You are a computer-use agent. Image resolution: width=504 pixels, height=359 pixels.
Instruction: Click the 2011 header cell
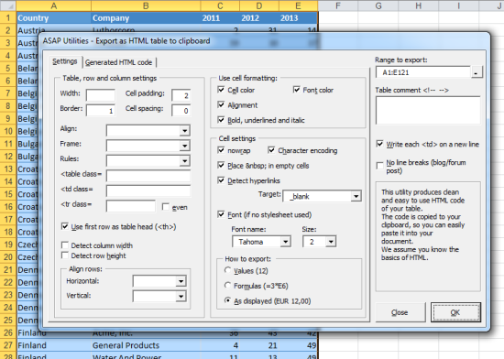(x=220, y=18)
